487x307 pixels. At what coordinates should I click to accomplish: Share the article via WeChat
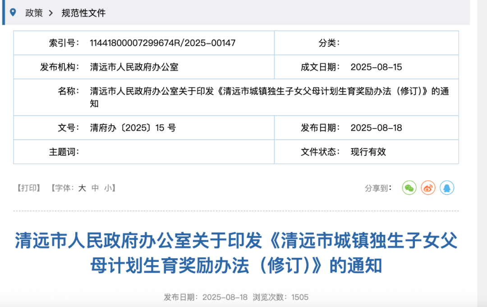[x=409, y=188]
